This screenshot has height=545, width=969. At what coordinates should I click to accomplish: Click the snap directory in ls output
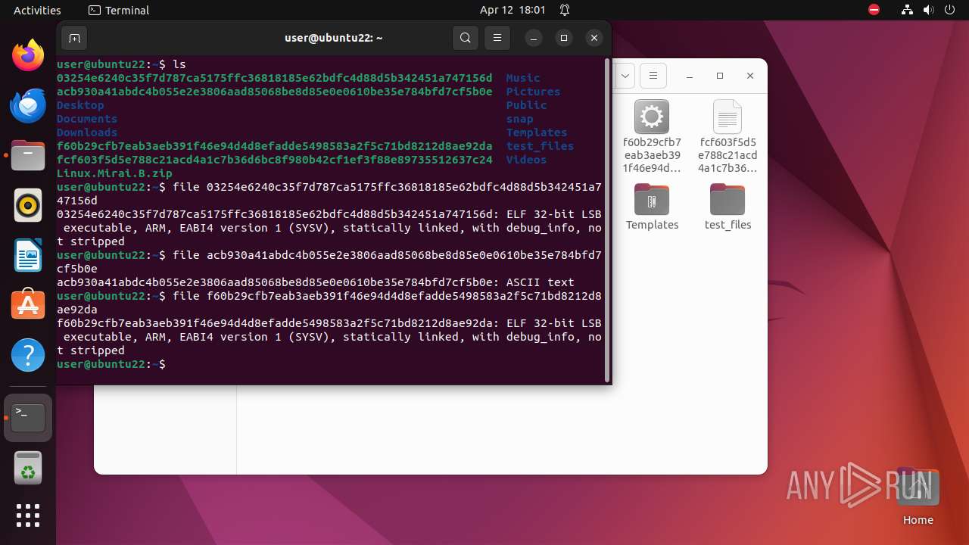pos(520,119)
